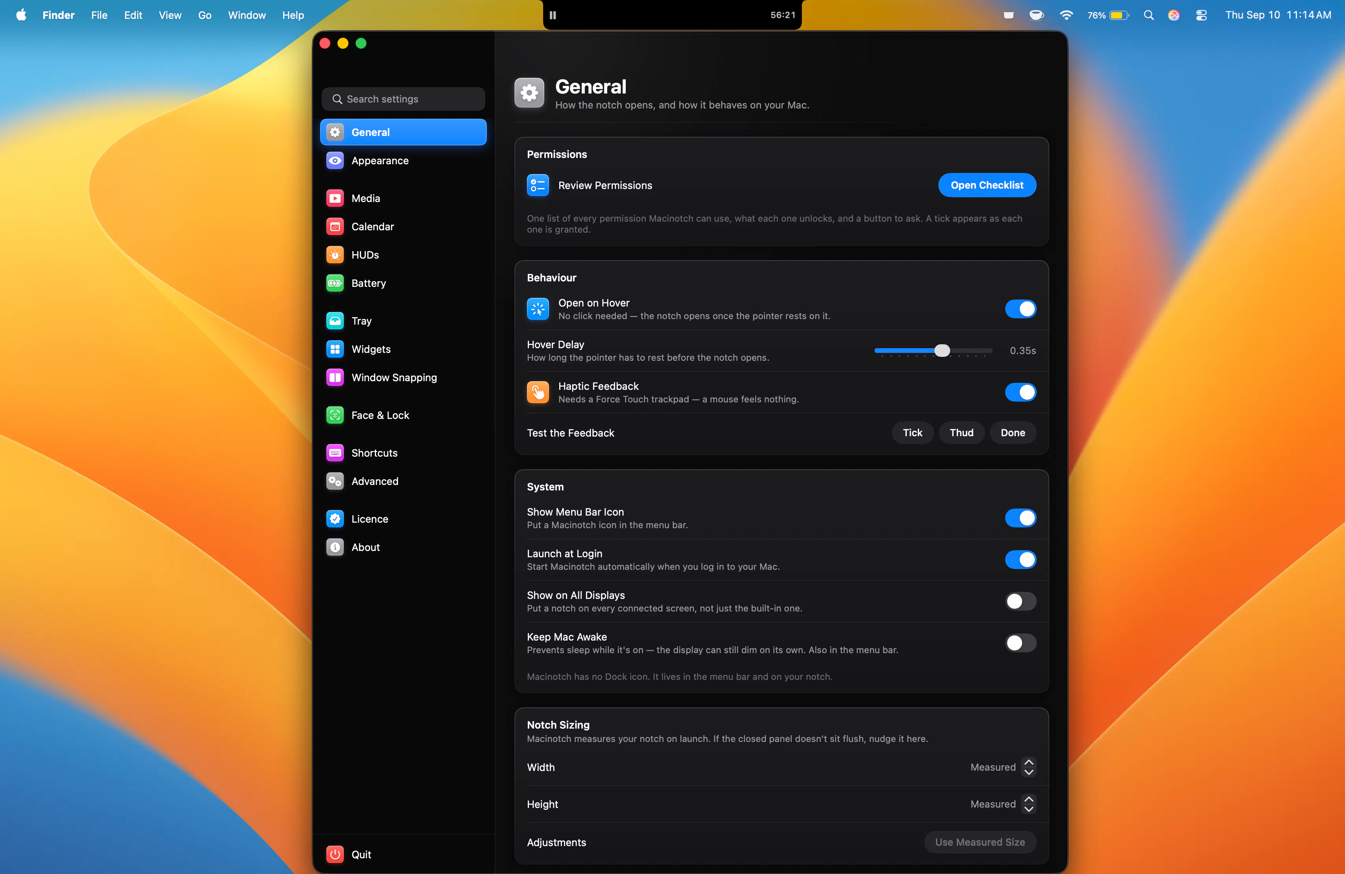Select Face & Lock in sidebar
Image resolution: width=1345 pixels, height=874 pixels.
pyautogui.click(x=403, y=415)
